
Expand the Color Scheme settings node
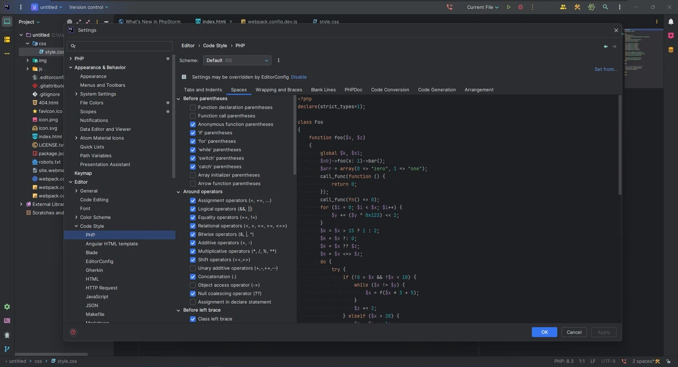[76, 217]
